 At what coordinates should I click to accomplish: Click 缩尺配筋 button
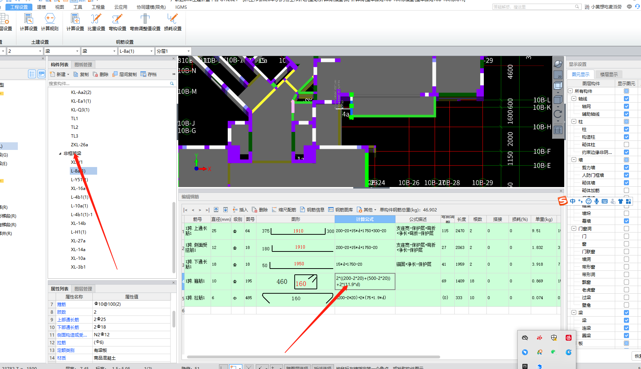point(284,210)
